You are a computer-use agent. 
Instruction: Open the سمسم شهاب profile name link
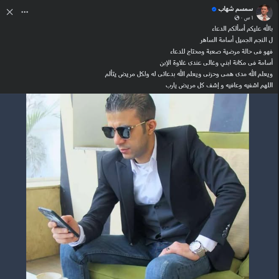tap(236, 9)
